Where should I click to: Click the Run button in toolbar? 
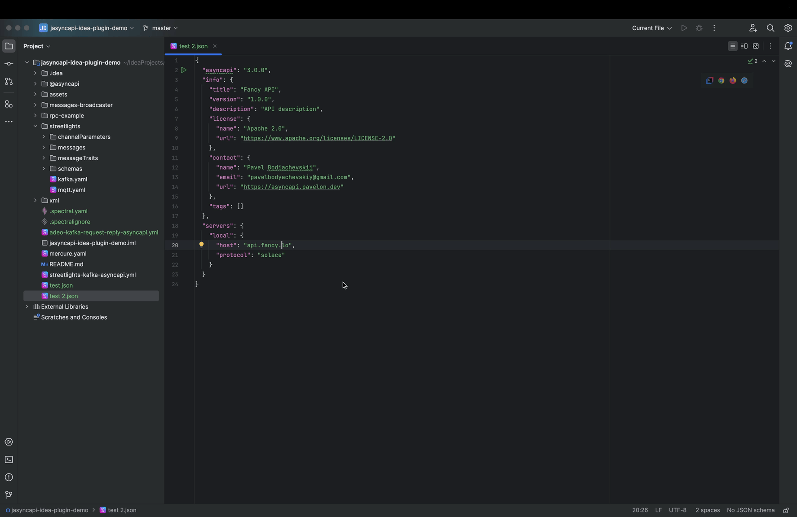click(x=684, y=28)
